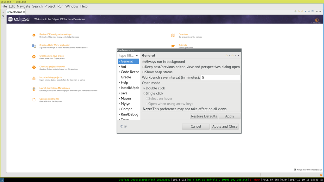This screenshot has width=324, height=182.
Task: Click the plus icon for new Java project
Action: coord(34,57)
